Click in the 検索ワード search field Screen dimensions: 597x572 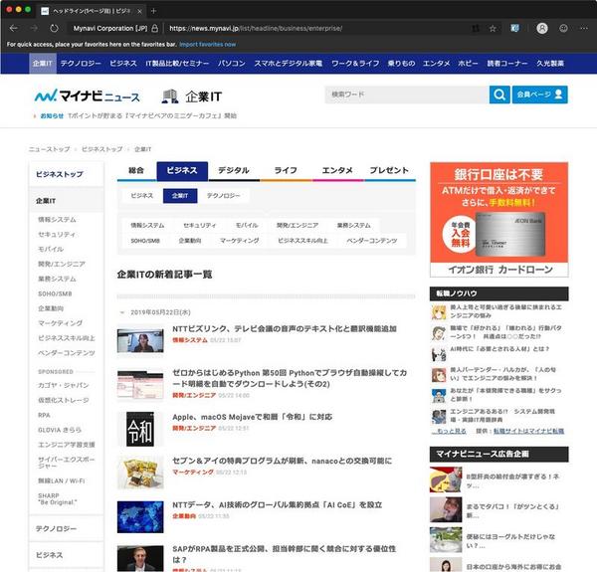click(407, 95)
